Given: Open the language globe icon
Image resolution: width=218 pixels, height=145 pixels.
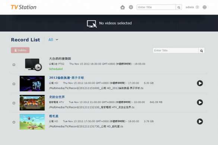Looking at the screenshot, I should click(205, 7).
